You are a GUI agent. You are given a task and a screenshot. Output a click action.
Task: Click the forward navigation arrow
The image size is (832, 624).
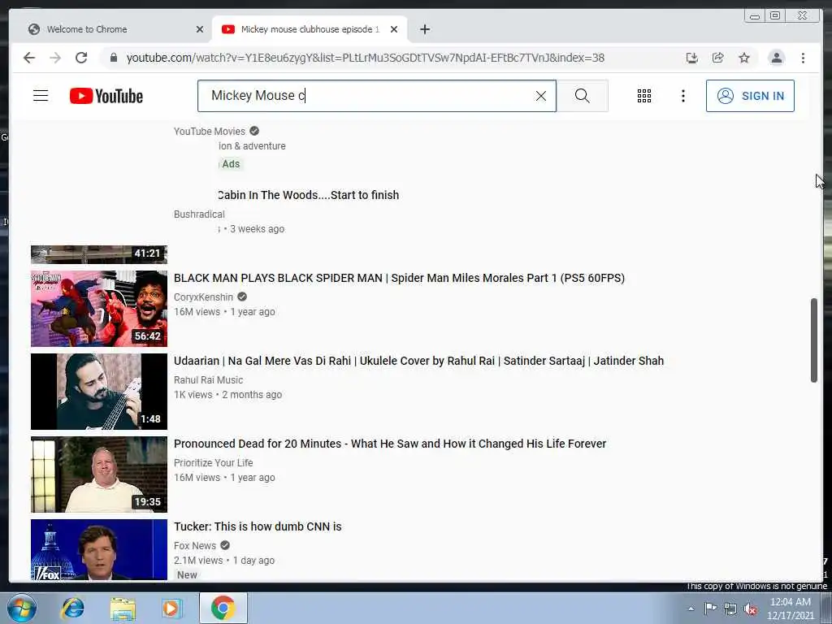(55, 58)
